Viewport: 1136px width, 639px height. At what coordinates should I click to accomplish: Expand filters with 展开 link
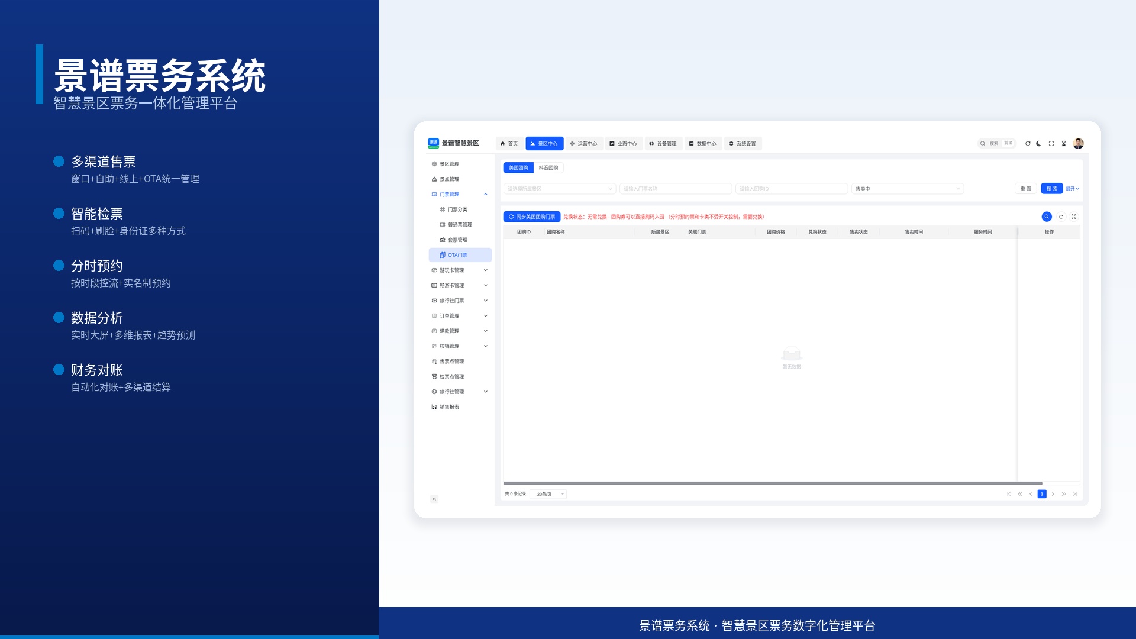(1073, 189)
